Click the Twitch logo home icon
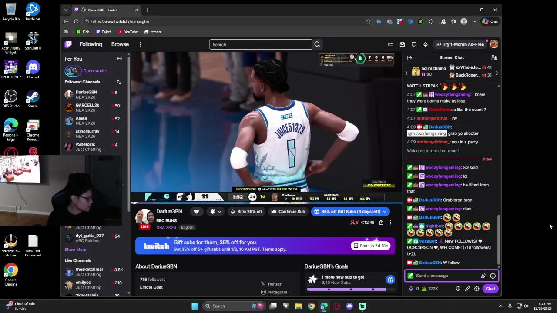 68,44
